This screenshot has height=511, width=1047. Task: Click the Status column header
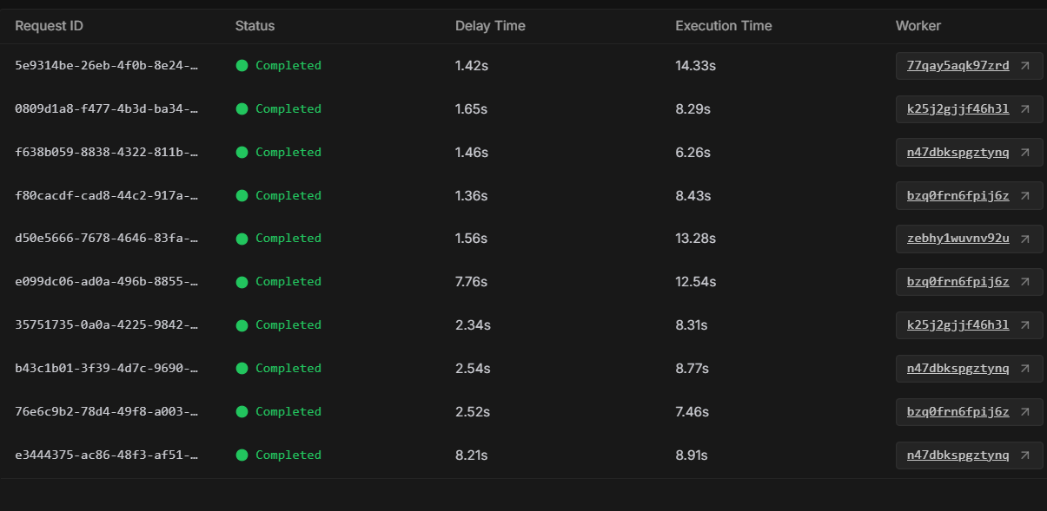255,26
